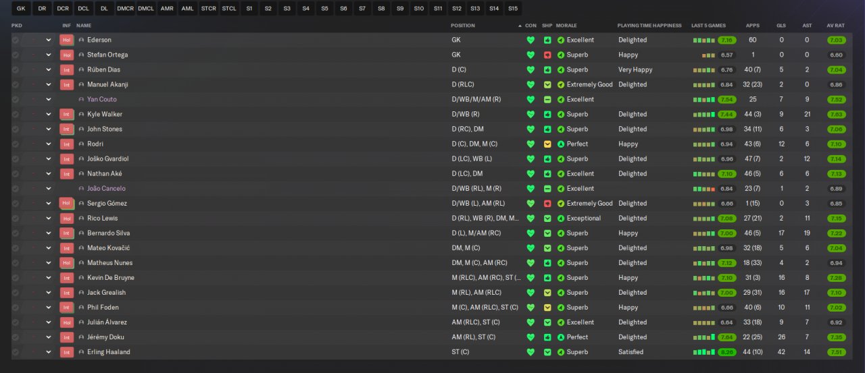Image resolution: width=865 pixels, height=373 pixels.
Task: Click Ederson's last 5 games form bars
Action: click(703, 40)
